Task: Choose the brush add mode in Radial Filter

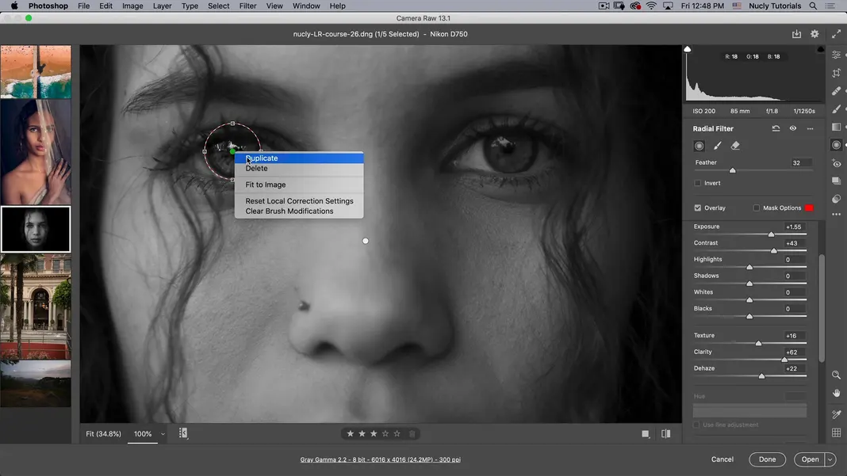Action: click(718, 146)
